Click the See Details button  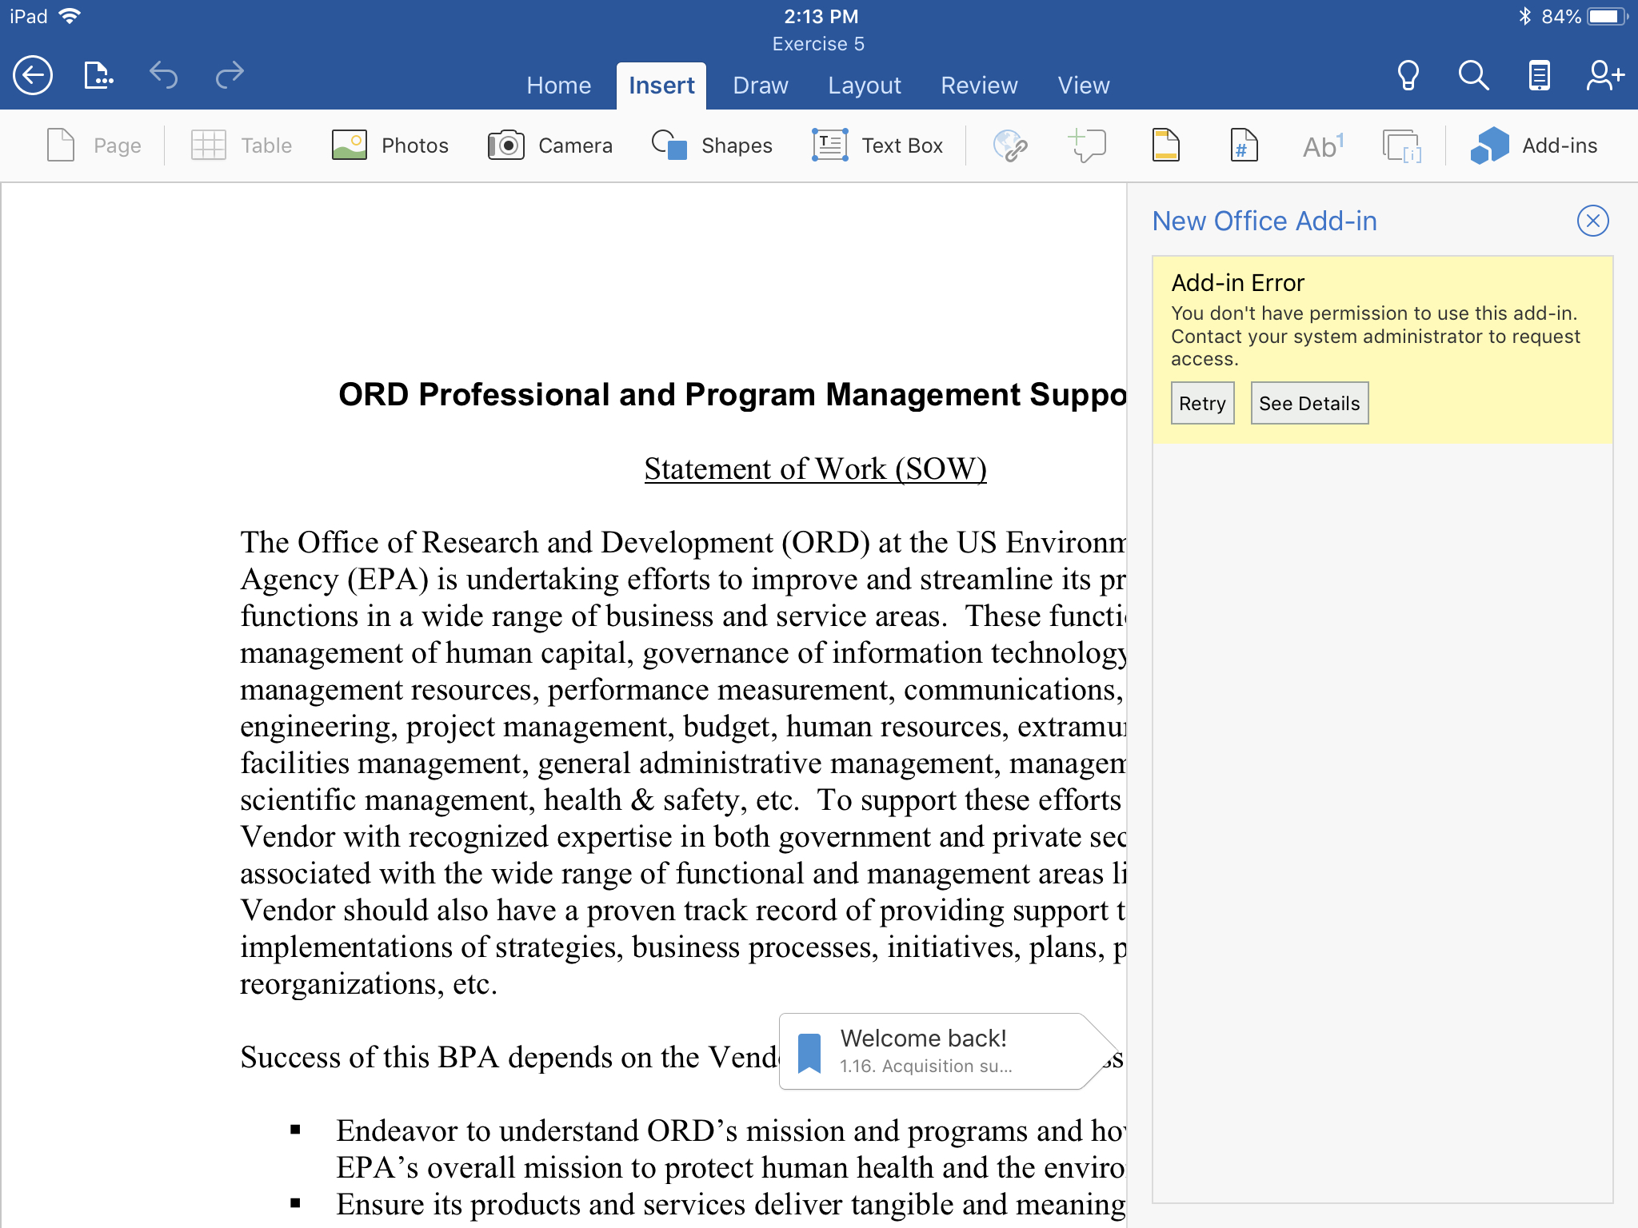point(1308,403)
